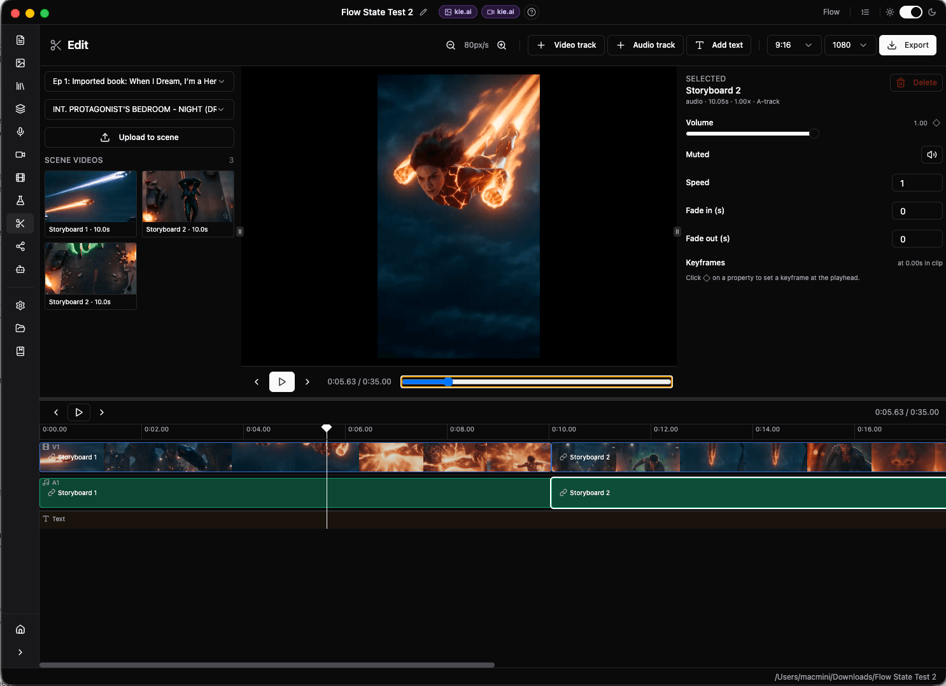
Task: Select Storyboard 2 audio clip on A1
Action: [x=749, y=493]
